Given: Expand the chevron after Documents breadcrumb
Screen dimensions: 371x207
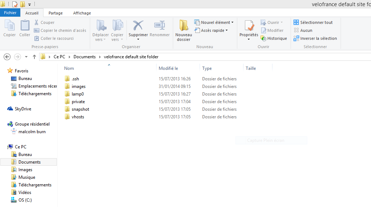Looking at the screenshot, I should [x=100, y=57].
